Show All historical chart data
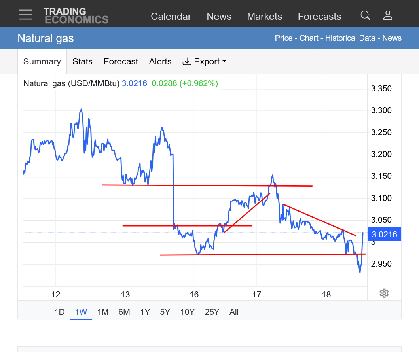Image resolution: width=419 pixels, height=352 pixels. 234,312
